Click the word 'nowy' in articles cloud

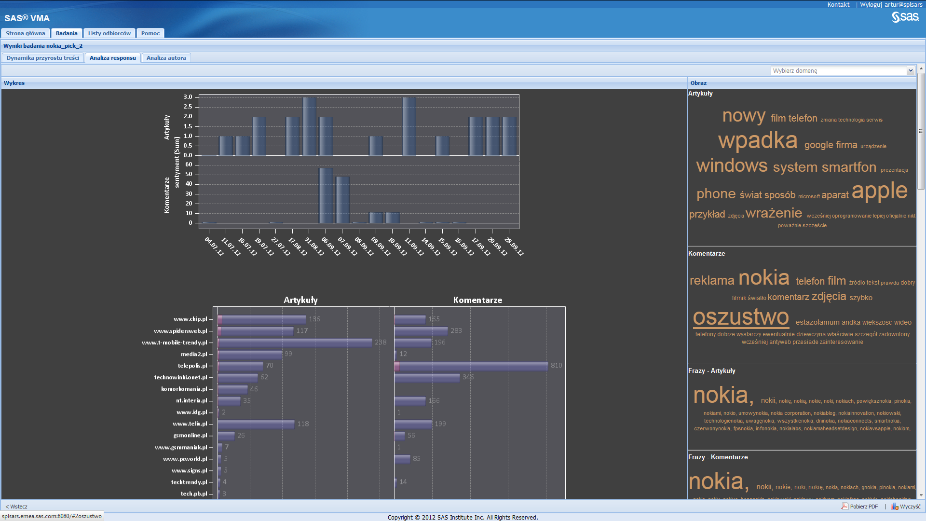pyautogui.click(x=744, y=116)
